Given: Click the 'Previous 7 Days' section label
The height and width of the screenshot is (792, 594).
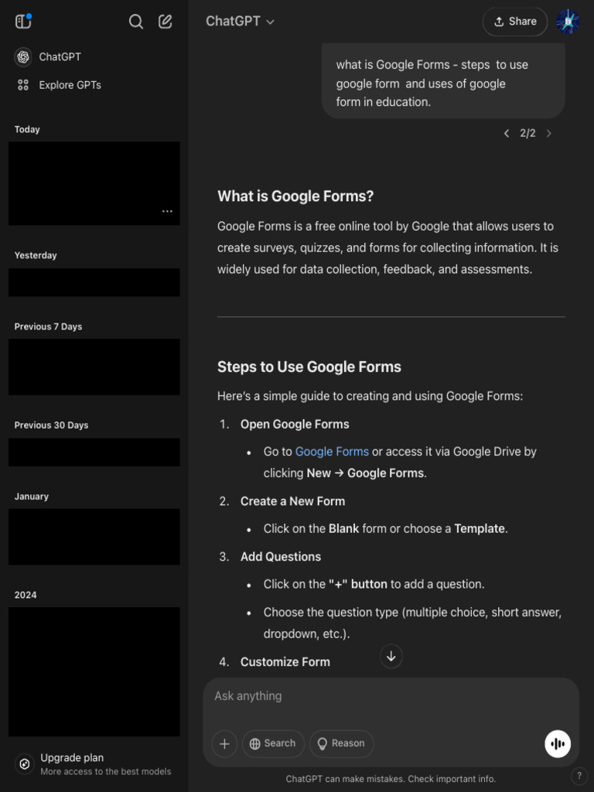Looking at the screenshot, I should pos(48,327).
